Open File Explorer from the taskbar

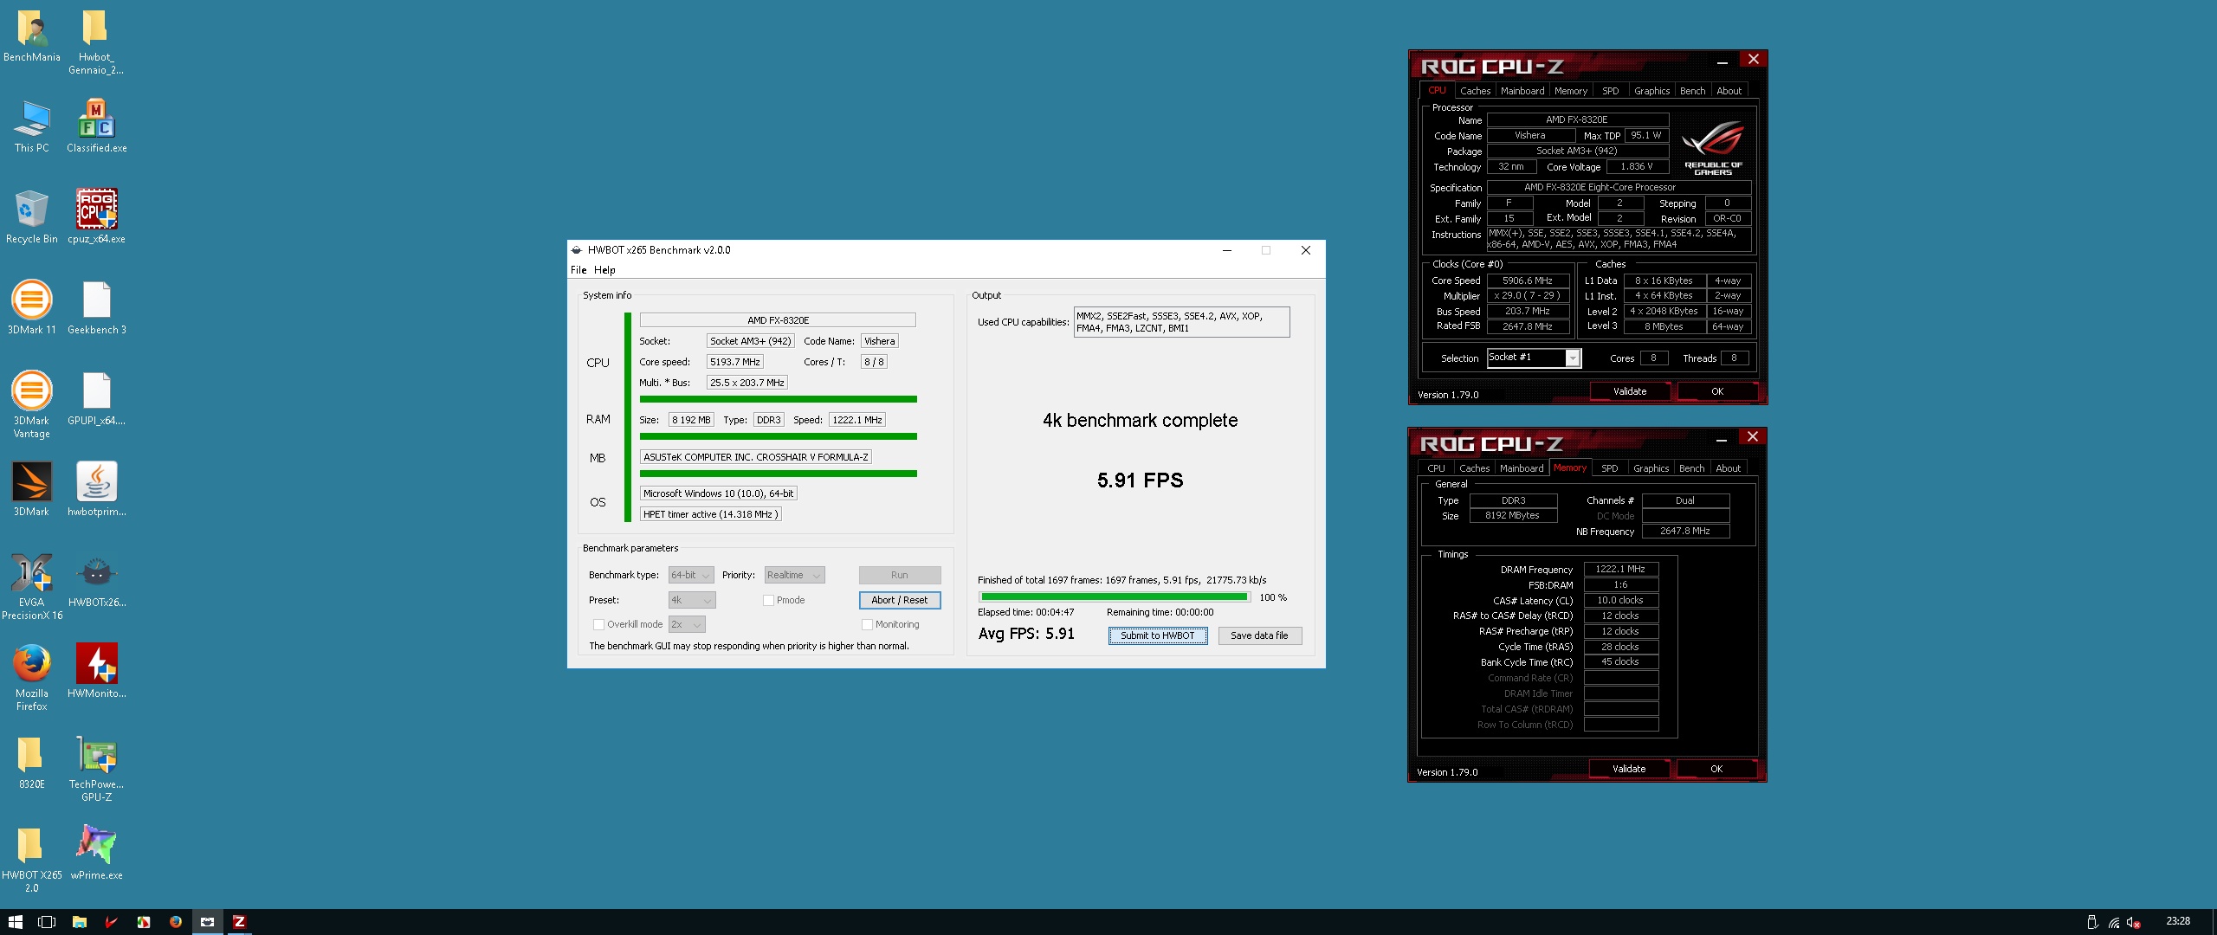click(79, 922)
